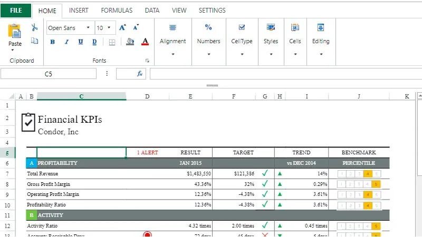This screenshot has width=422, height=237.
Task: Toggle Italic formatting
Action: pos(67,42)
